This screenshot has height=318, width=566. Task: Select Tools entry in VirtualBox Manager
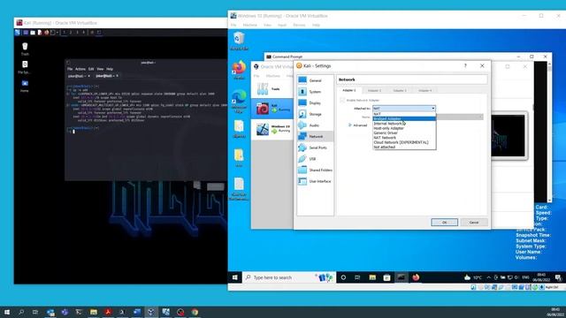[272, 88]
